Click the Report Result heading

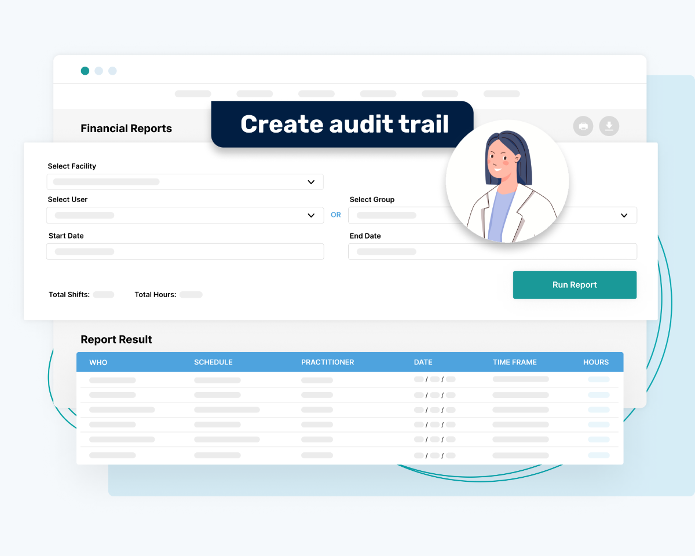point(116,339)
